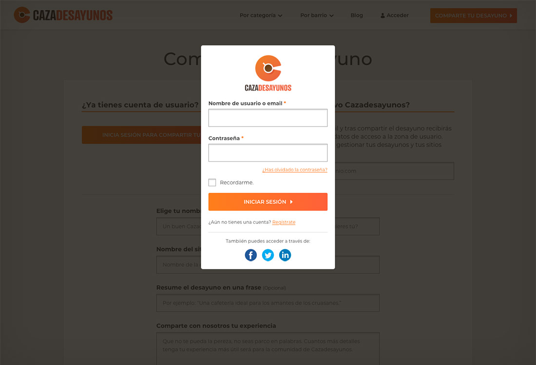Open the Blog menu item
The width and height of the screenshot is (536, 365).
(357, 16)
